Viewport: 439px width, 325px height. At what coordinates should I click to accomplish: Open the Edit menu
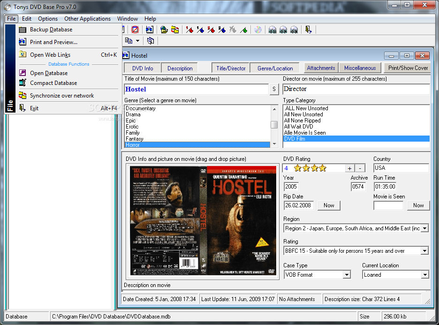27,18
